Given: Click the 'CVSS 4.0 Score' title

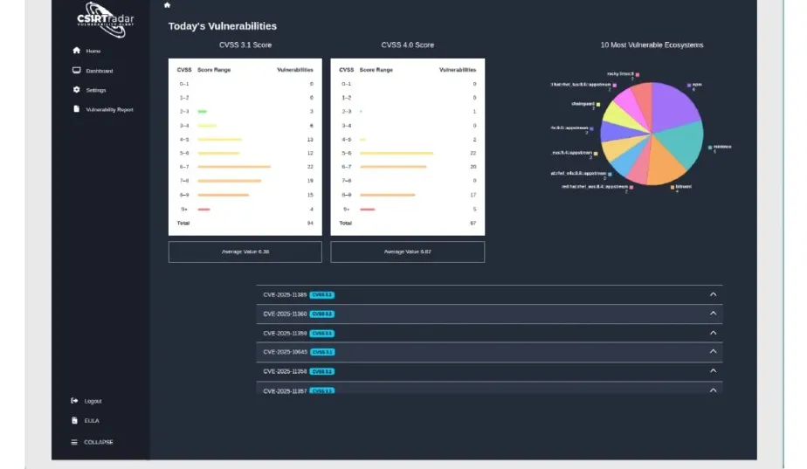Looking at the screenshot, I should [407, 45].
